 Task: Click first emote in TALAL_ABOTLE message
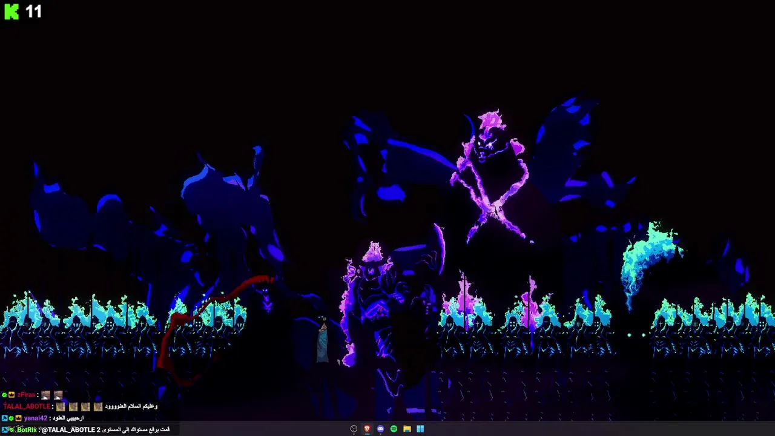(x=61, y=406)
